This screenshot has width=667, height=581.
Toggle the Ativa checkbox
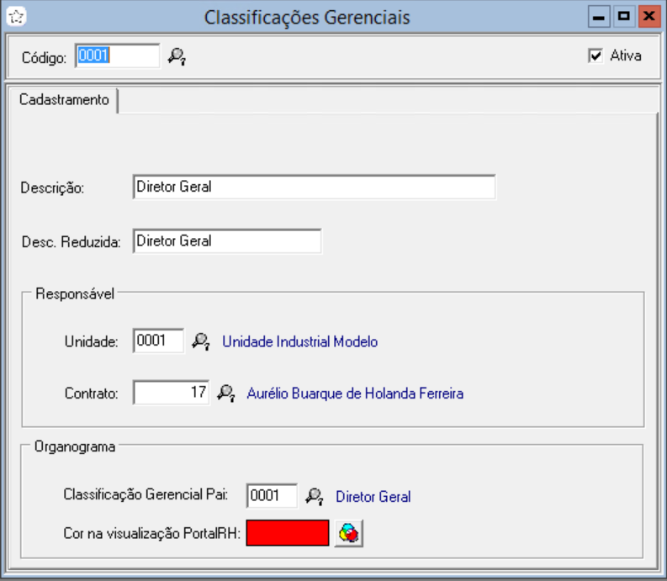(596, 56)
